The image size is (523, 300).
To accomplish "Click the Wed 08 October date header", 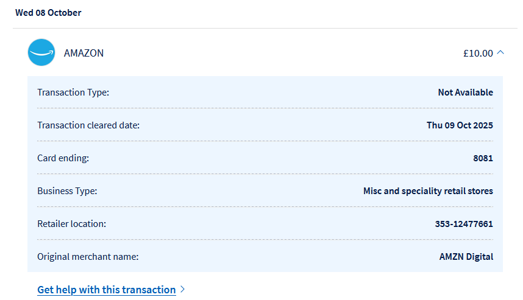I will coord(48,13).
